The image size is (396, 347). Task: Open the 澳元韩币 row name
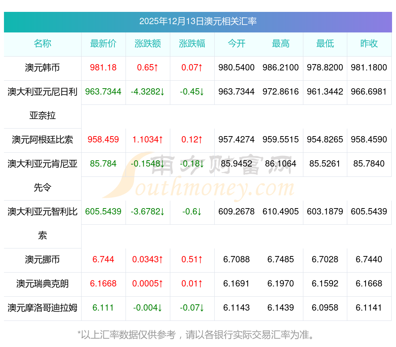pos(42,68)
